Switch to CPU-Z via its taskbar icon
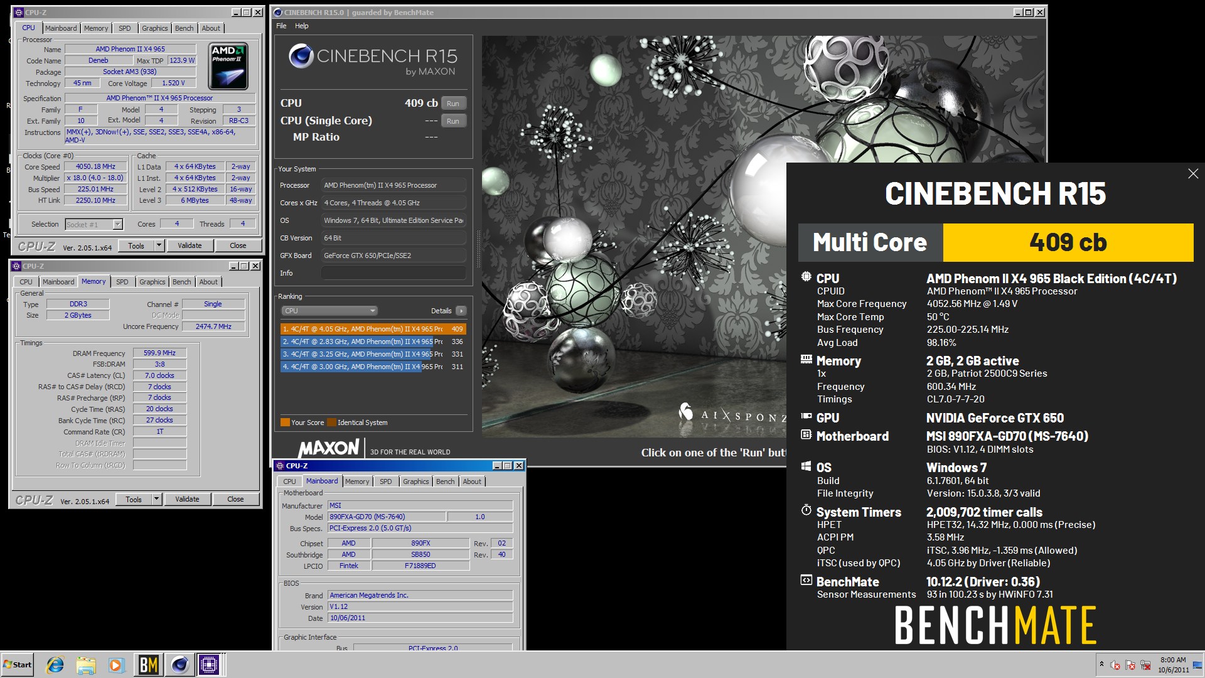 (x=209, y=665)
